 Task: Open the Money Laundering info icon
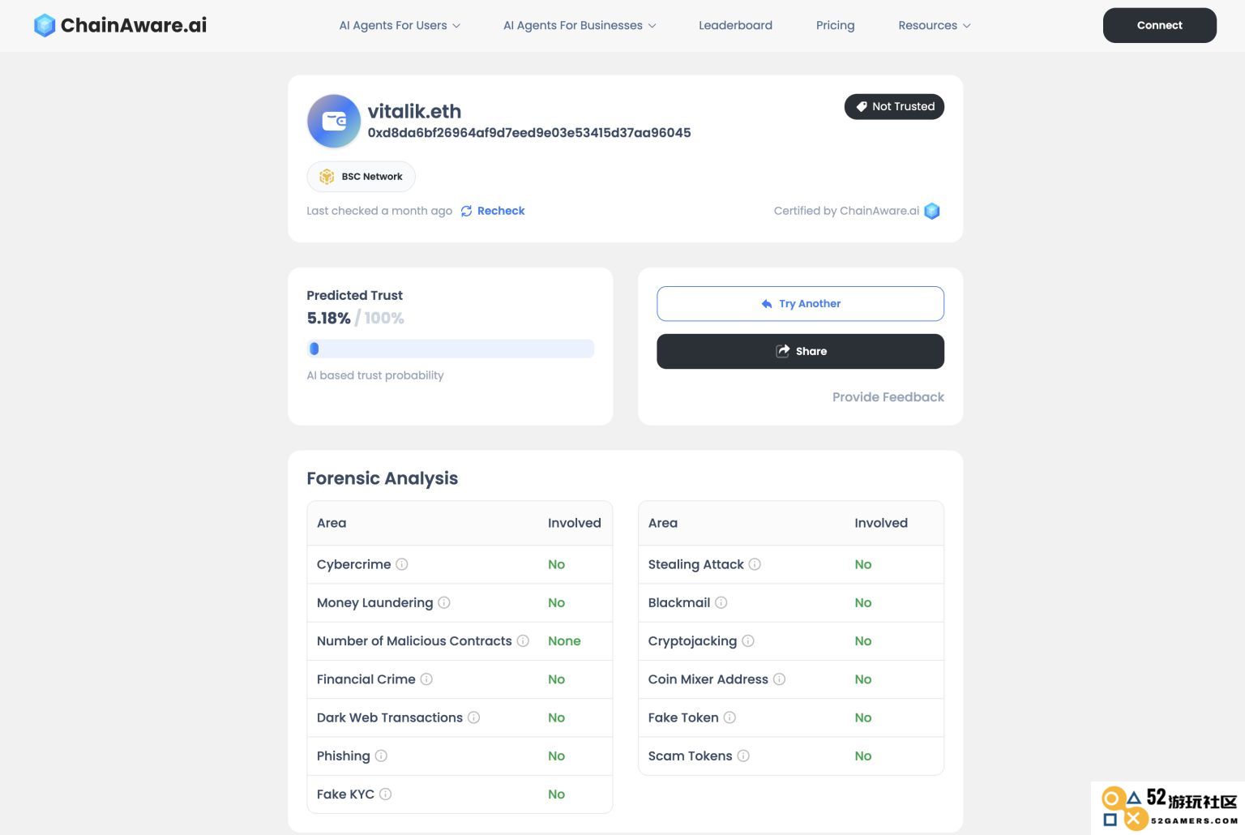(x=444, y=602)
